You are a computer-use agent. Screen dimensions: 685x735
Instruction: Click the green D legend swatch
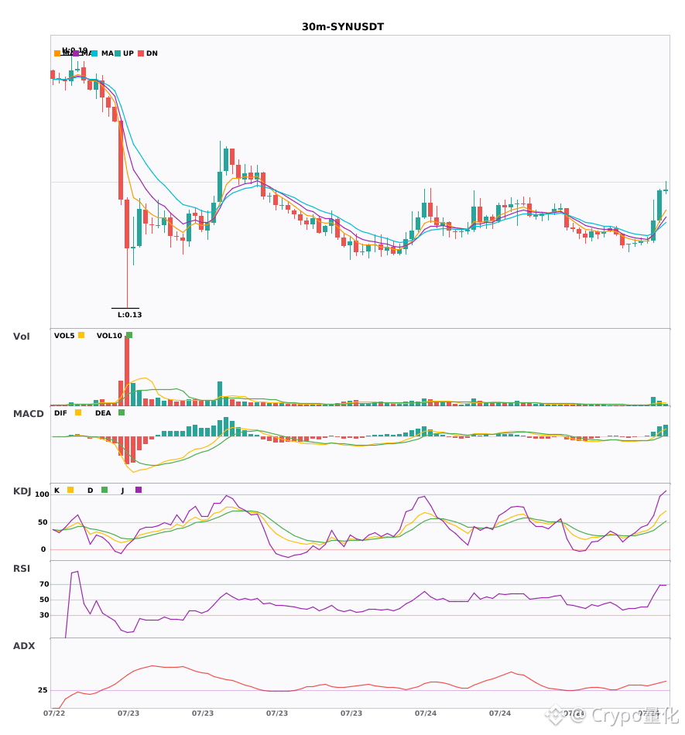coord(104,490)
